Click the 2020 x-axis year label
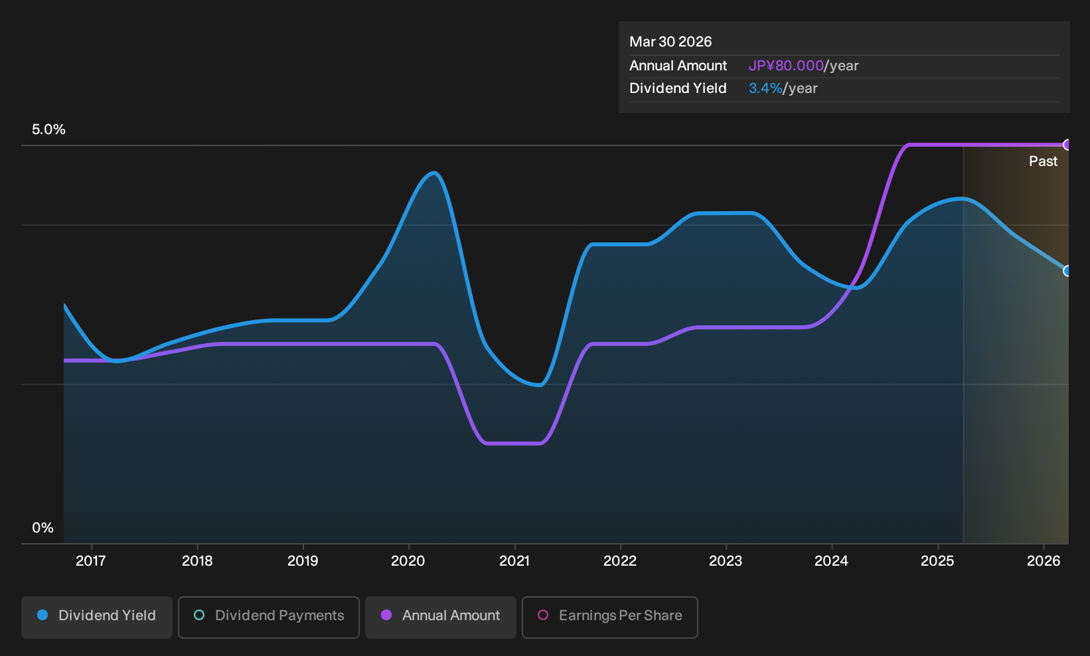The height and width of the screenshot is (656, 1090). point(408,561)
